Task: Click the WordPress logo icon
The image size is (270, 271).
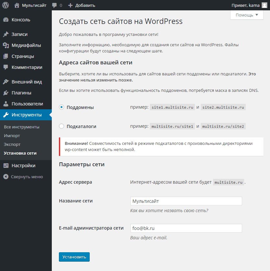Action: click(x=6, y=5)
